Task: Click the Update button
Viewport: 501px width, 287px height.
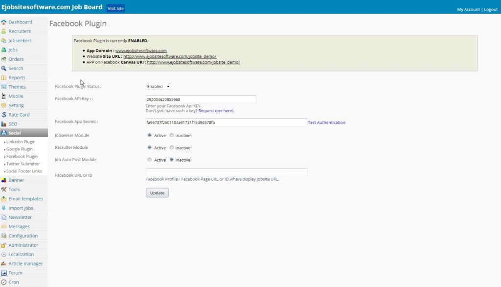Action: point(157,192)
